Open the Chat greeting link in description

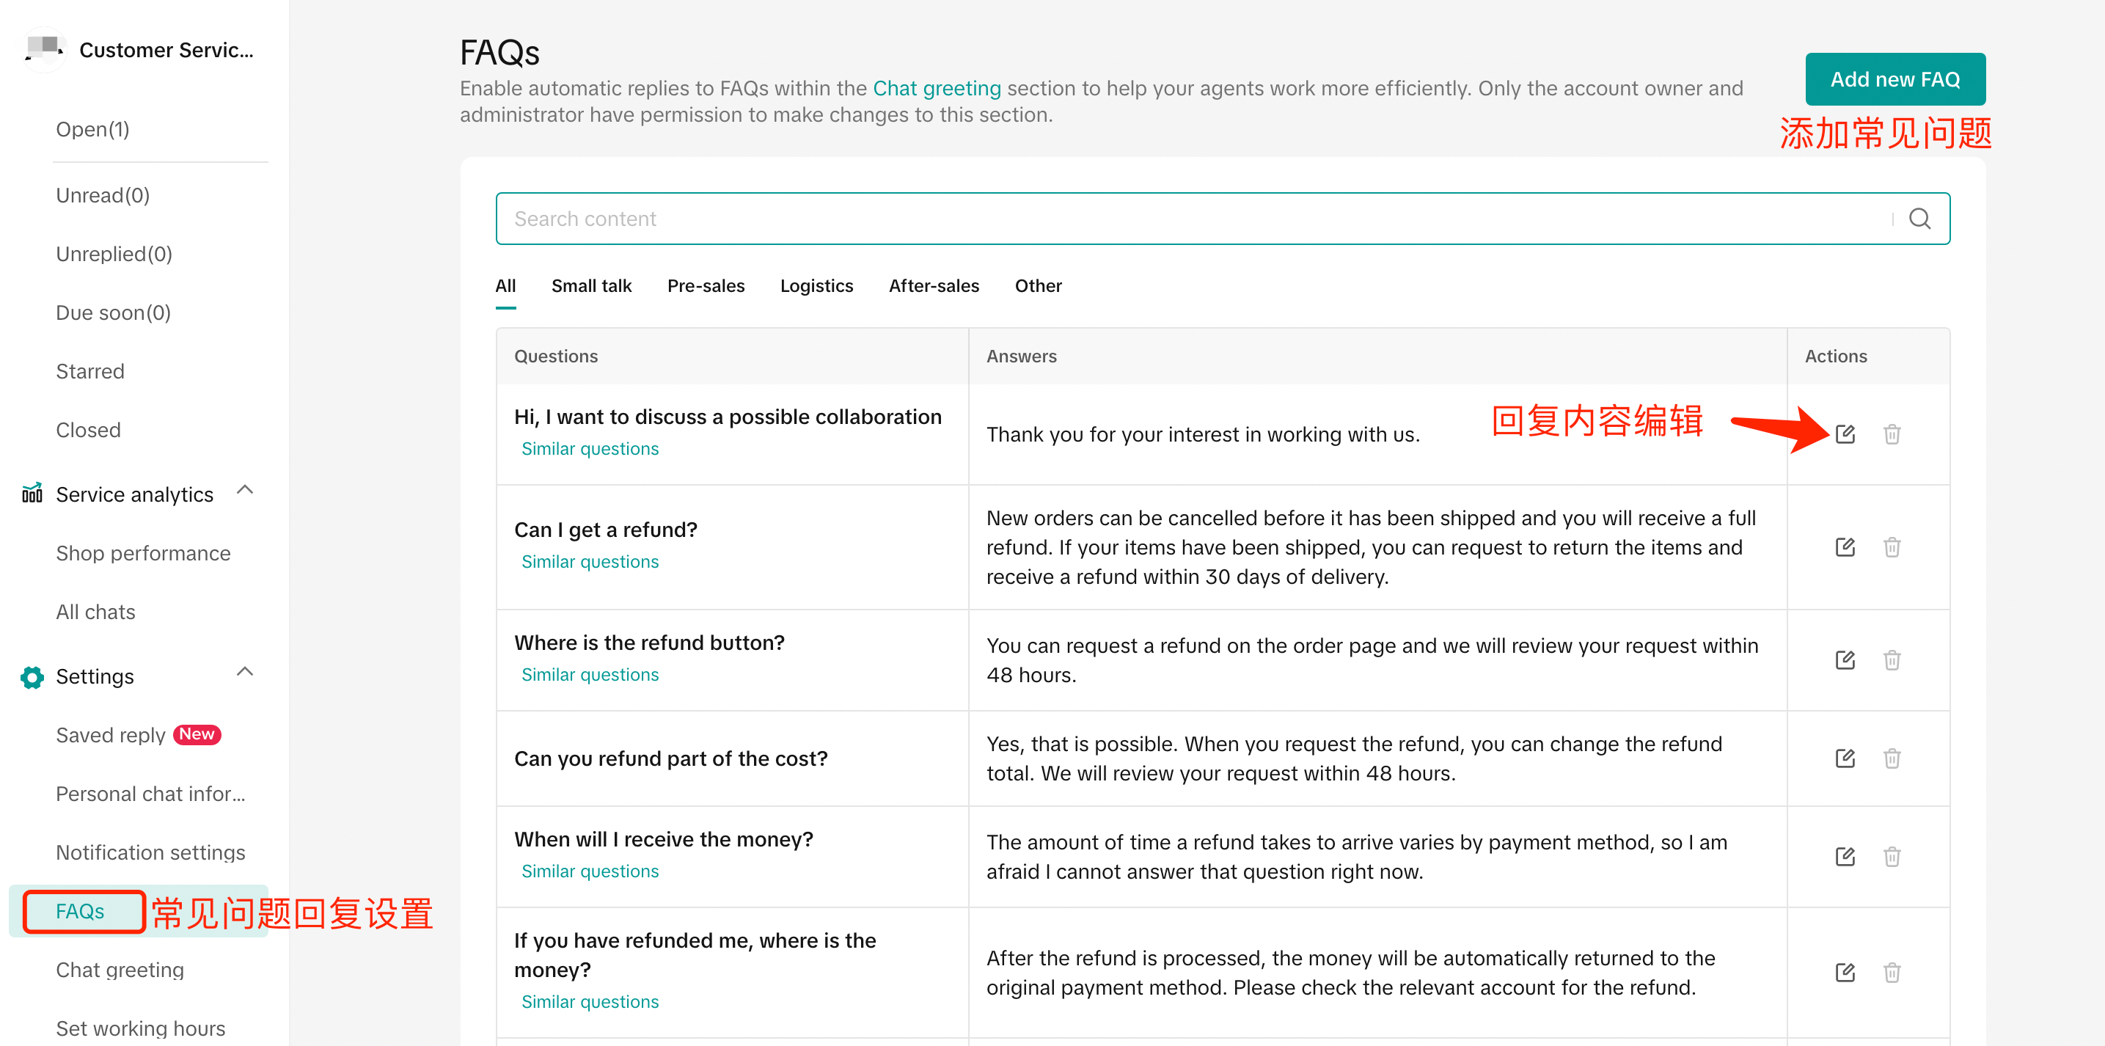click(937, 88)
